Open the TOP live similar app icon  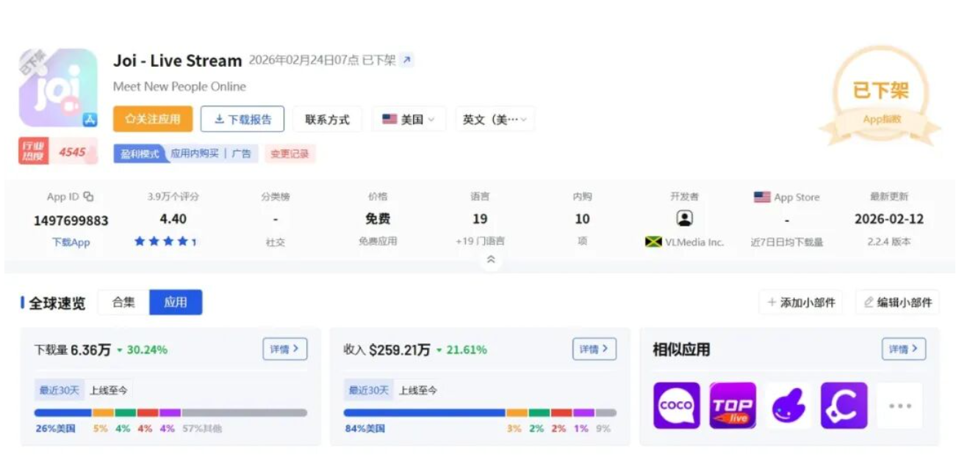click(732, 405)
